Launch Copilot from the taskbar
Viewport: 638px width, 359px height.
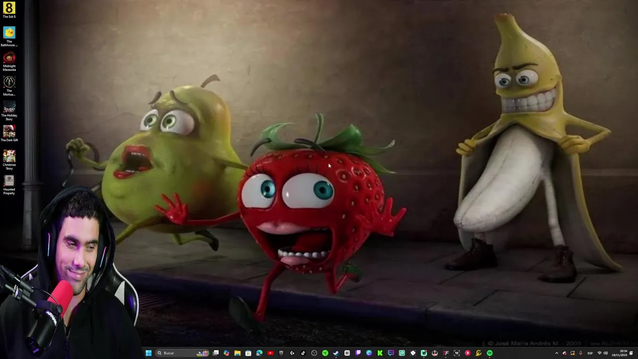click(x=226, y=353)
